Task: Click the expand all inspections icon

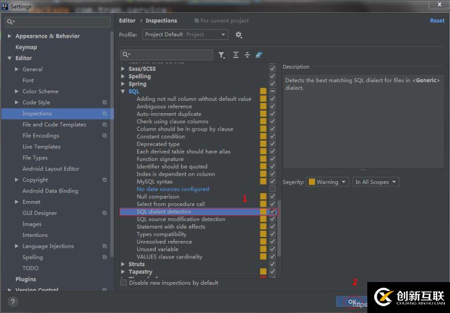Action: click(236, 55)
